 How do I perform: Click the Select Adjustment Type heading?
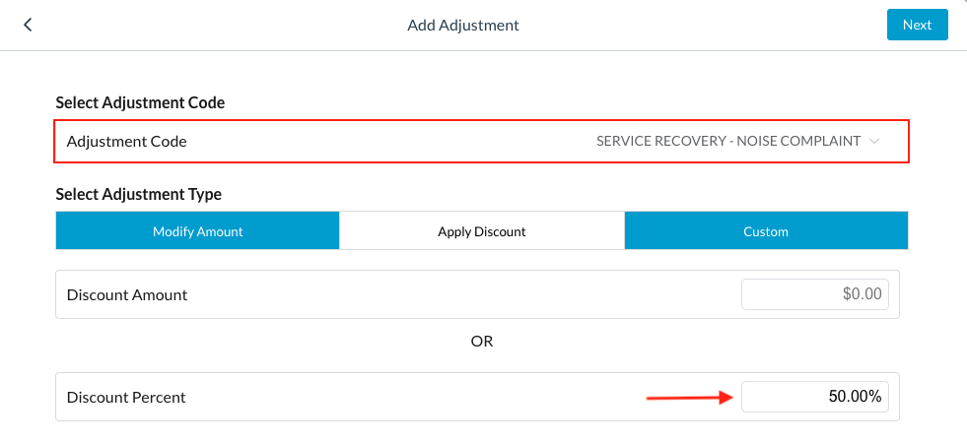(138, 194)
